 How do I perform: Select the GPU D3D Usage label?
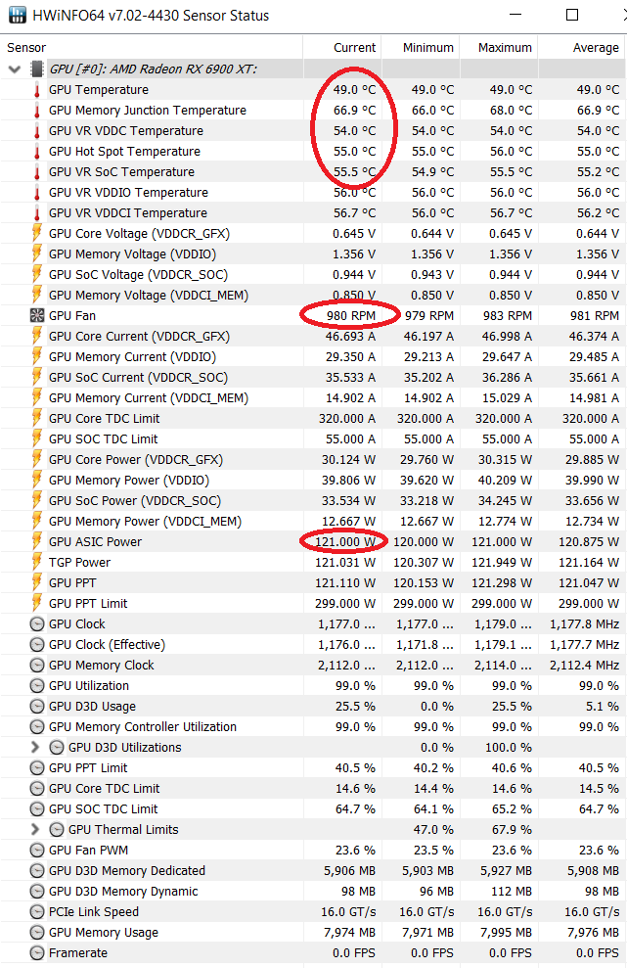[x=92, y=707]
